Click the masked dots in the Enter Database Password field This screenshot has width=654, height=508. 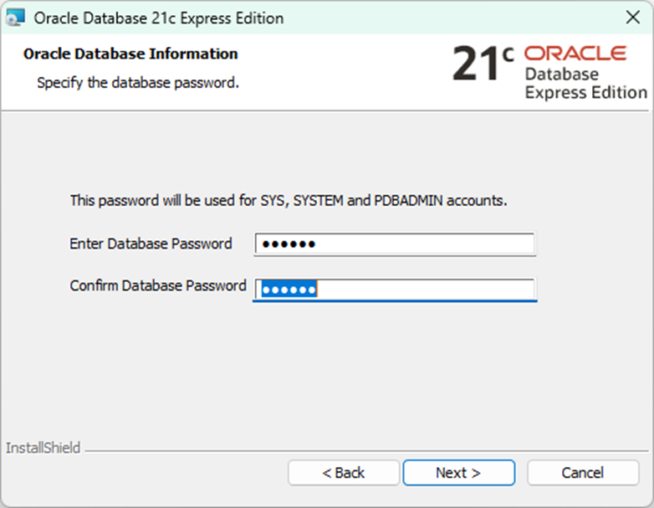tap(289, 244)
